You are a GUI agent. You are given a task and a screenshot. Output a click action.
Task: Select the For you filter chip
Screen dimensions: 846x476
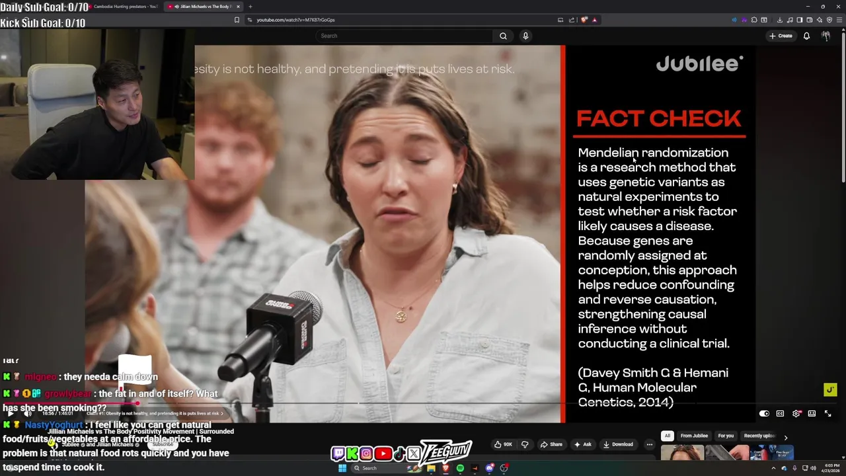[726, 436]
